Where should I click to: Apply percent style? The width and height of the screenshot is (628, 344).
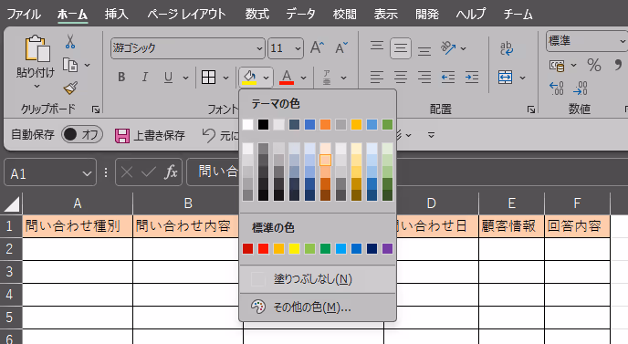click(594, 65)
